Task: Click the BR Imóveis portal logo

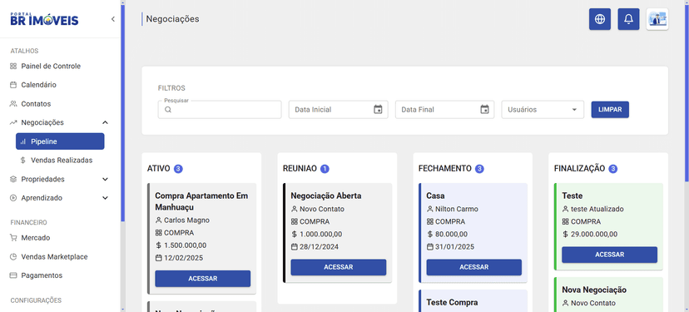Action: [44, 19]
